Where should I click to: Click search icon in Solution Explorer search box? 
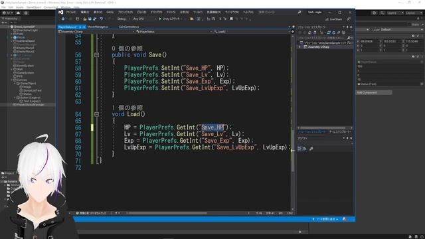[x=349, y=38]
